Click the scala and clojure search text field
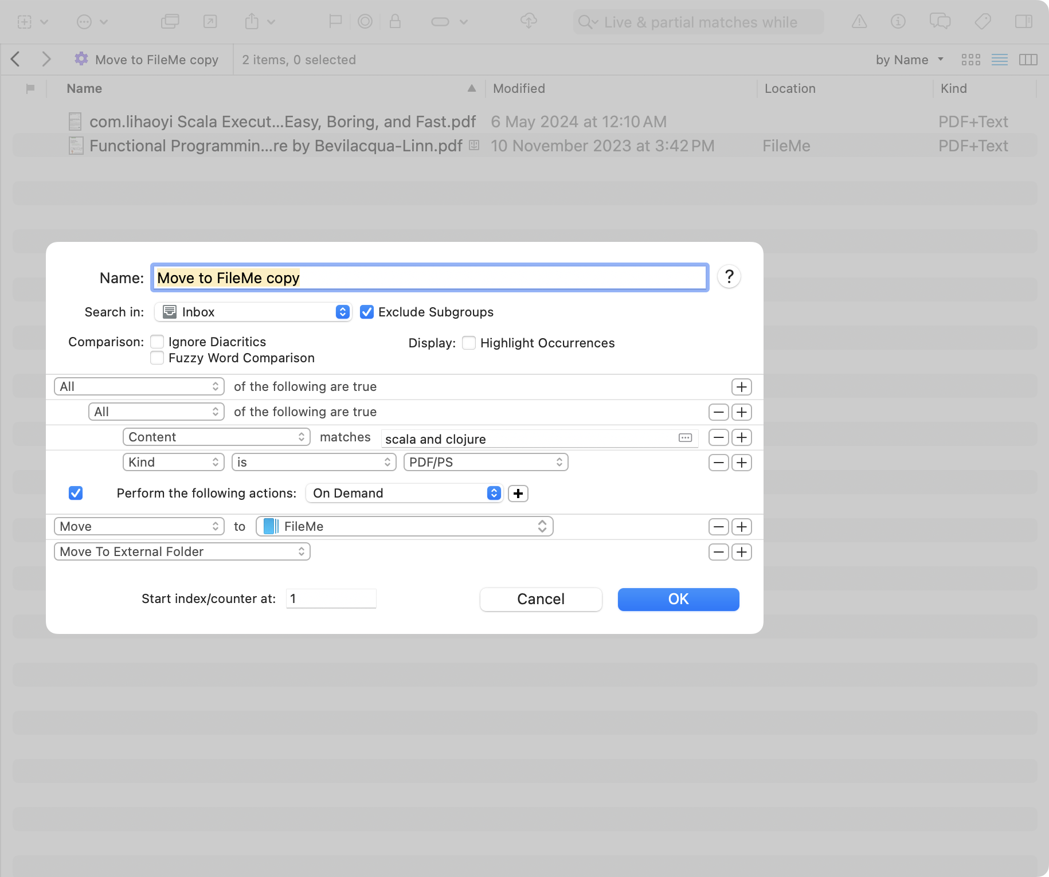1049x877 pixels. coord(527,439)
